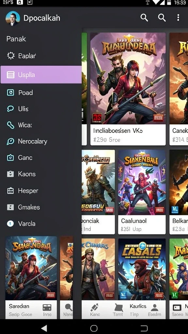Screen dimensions: 188x334
Task: Open the Eaplar gear icon item
Action: click(x=11, y=56)
